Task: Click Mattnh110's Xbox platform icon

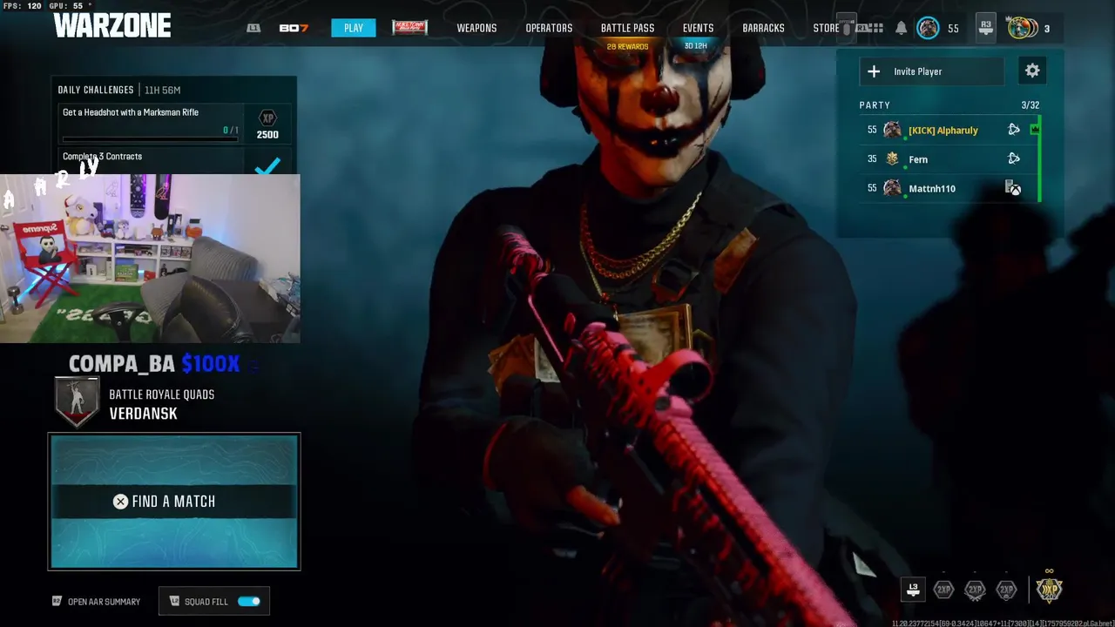Action: coord(1013,188)
